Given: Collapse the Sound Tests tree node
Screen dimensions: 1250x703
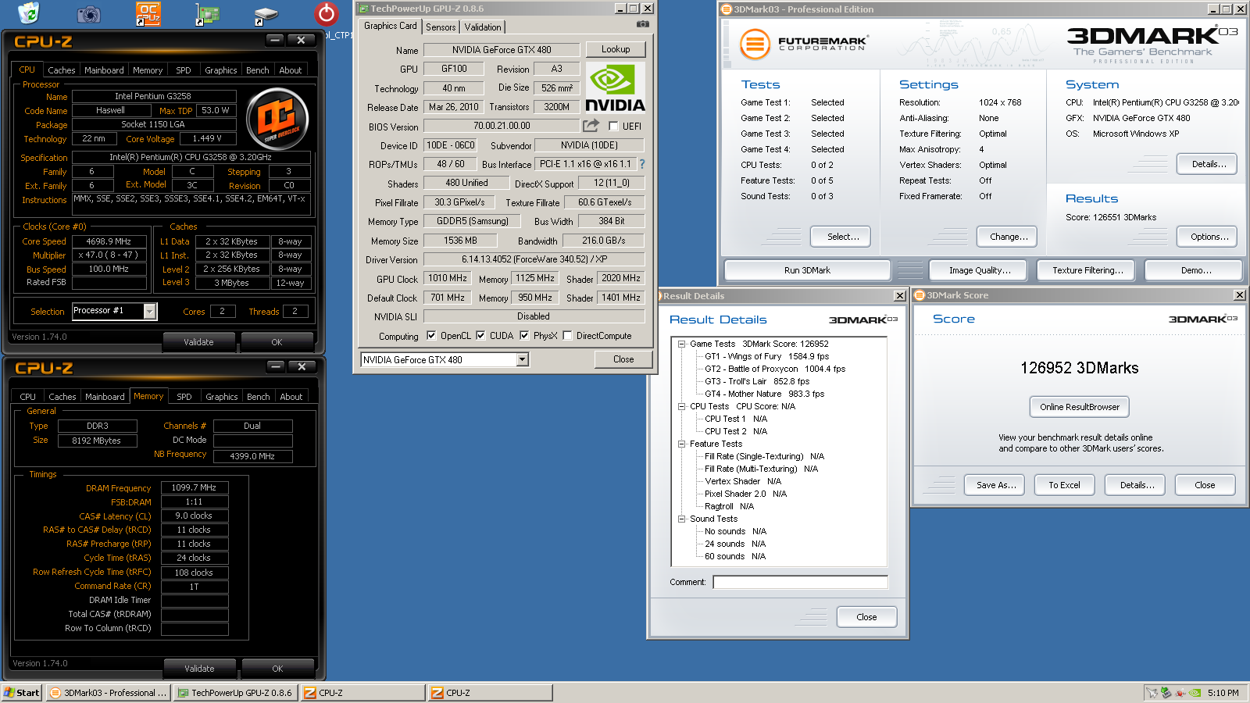Looking at the screenshot, I should coord(681,519).
